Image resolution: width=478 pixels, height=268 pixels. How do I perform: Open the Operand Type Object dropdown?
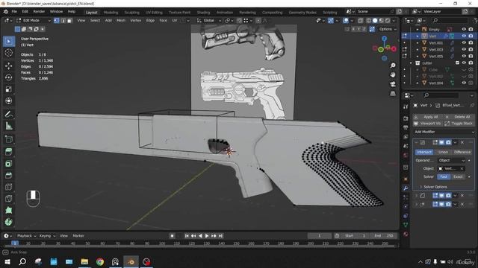point(451,160)
